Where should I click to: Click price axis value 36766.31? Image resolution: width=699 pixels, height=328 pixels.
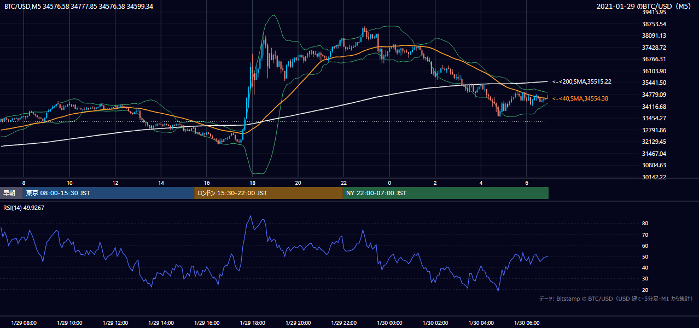click(654, 59)
